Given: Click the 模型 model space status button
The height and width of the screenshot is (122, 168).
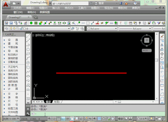Looking at the screenshot, I should [x=120, y=118].
